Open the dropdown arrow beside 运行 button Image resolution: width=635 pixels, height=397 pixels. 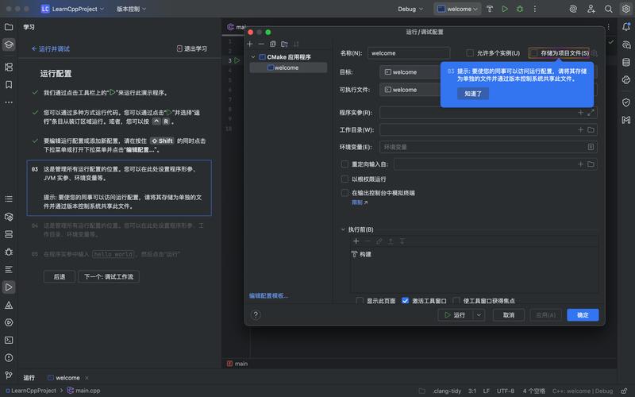click(x=479, y=314)
